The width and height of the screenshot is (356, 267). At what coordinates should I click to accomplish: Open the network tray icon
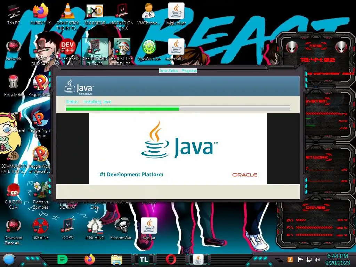pyautogui.click(x=309, y=259)
